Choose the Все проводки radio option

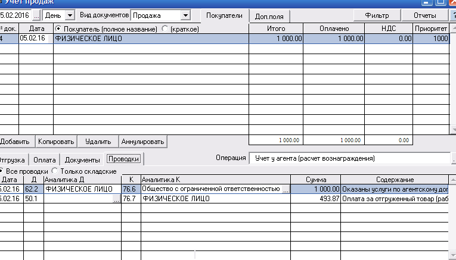point(2,171)
